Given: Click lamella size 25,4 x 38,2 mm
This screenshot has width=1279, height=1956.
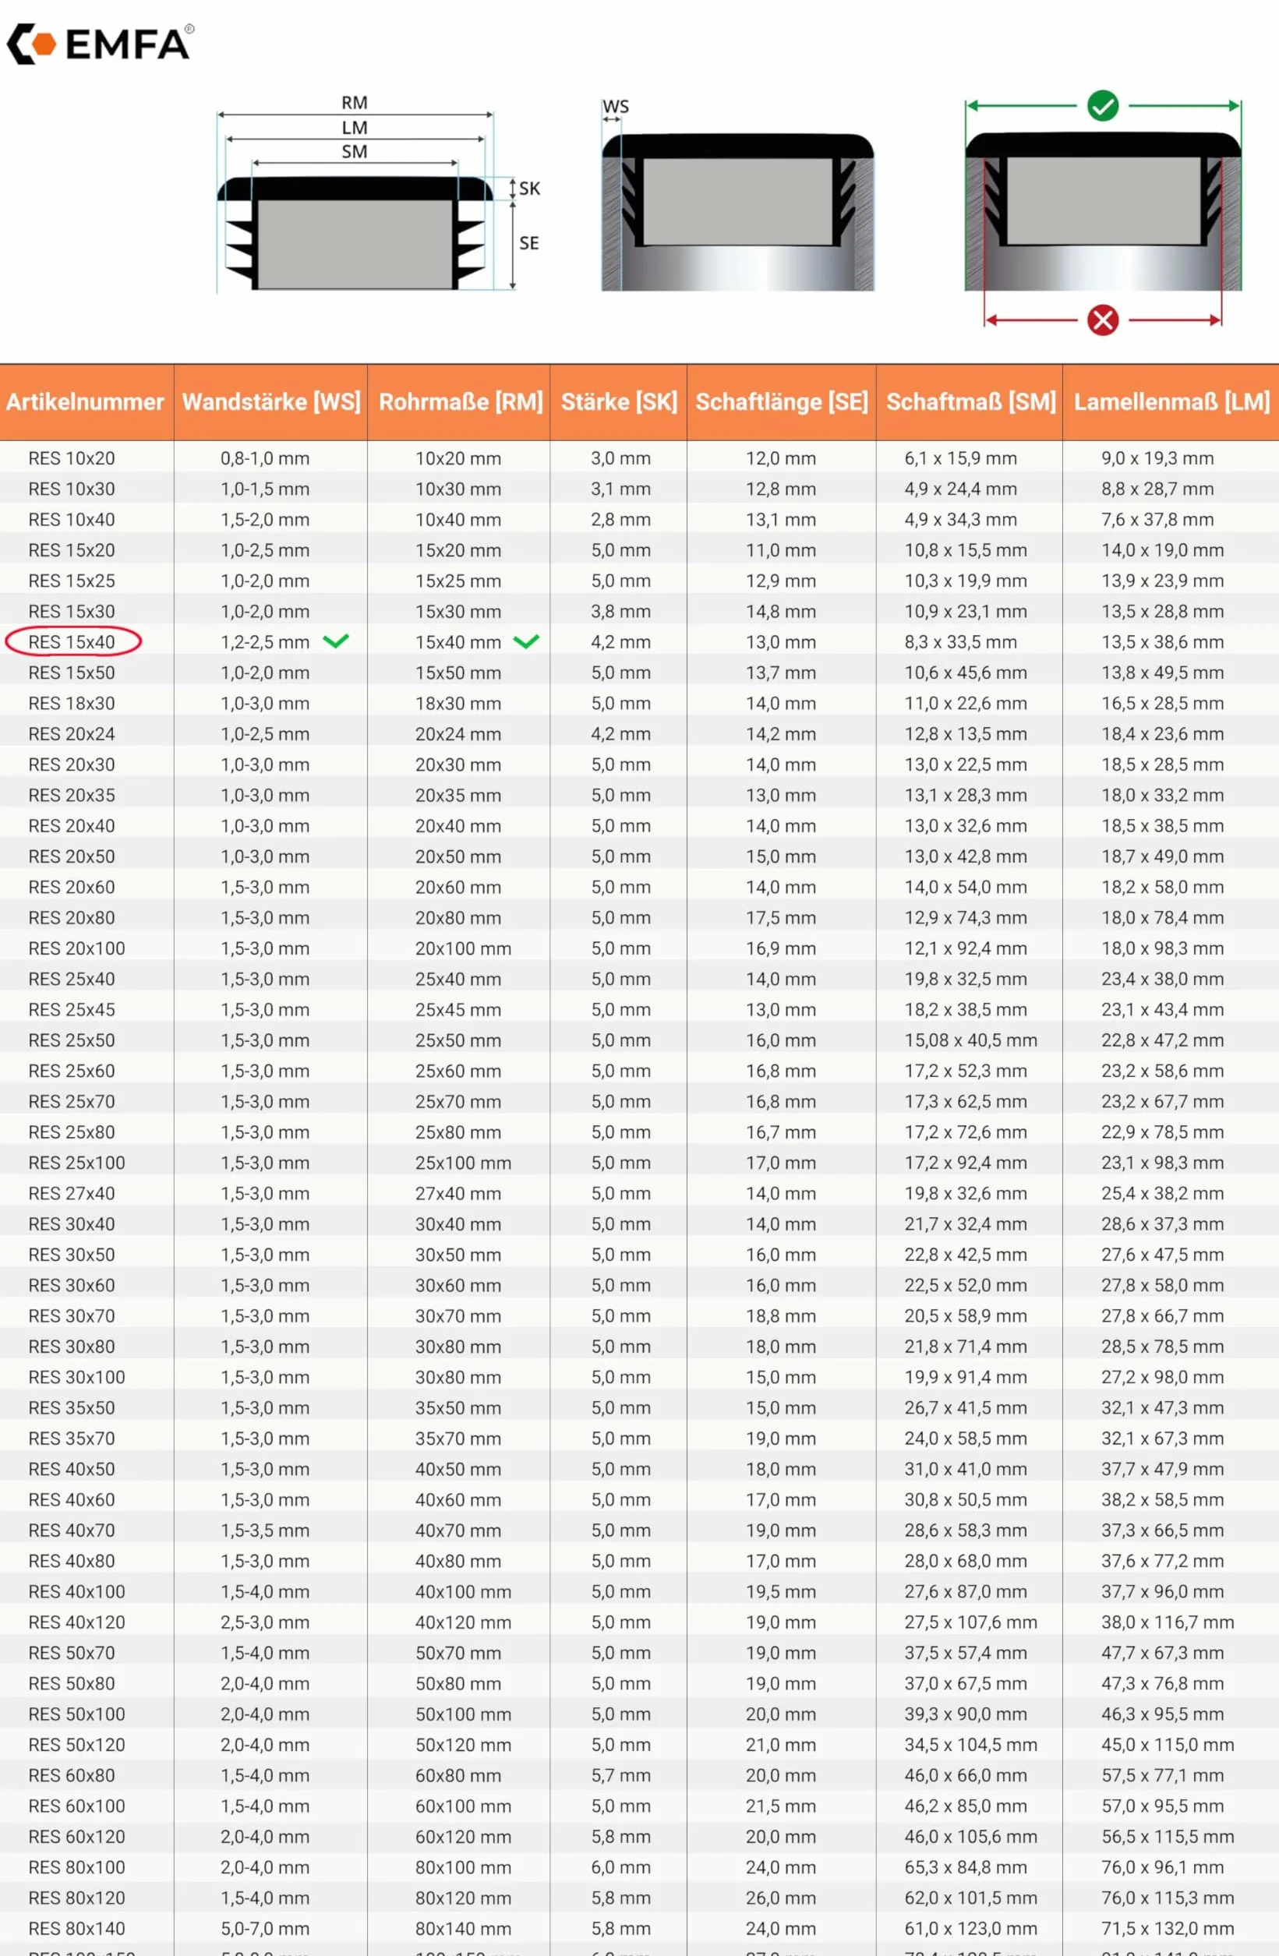Looking at the screenshot, I should (x=1162, y=1193).
